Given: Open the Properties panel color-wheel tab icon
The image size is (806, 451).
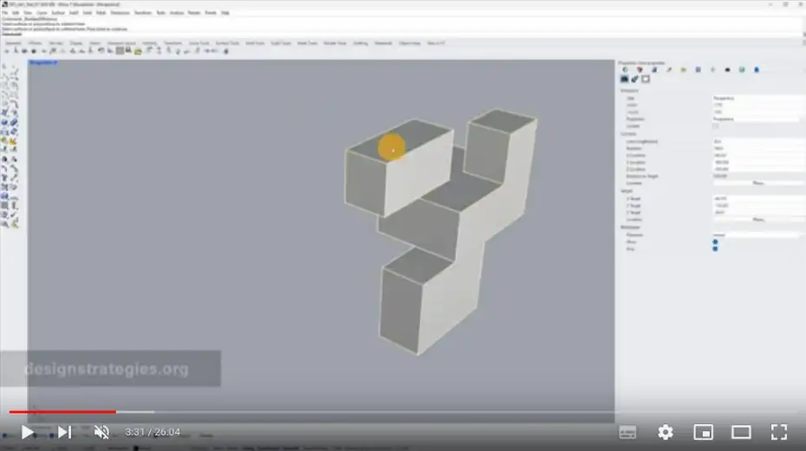Looking at the screenshot, I should click(625, 70).
